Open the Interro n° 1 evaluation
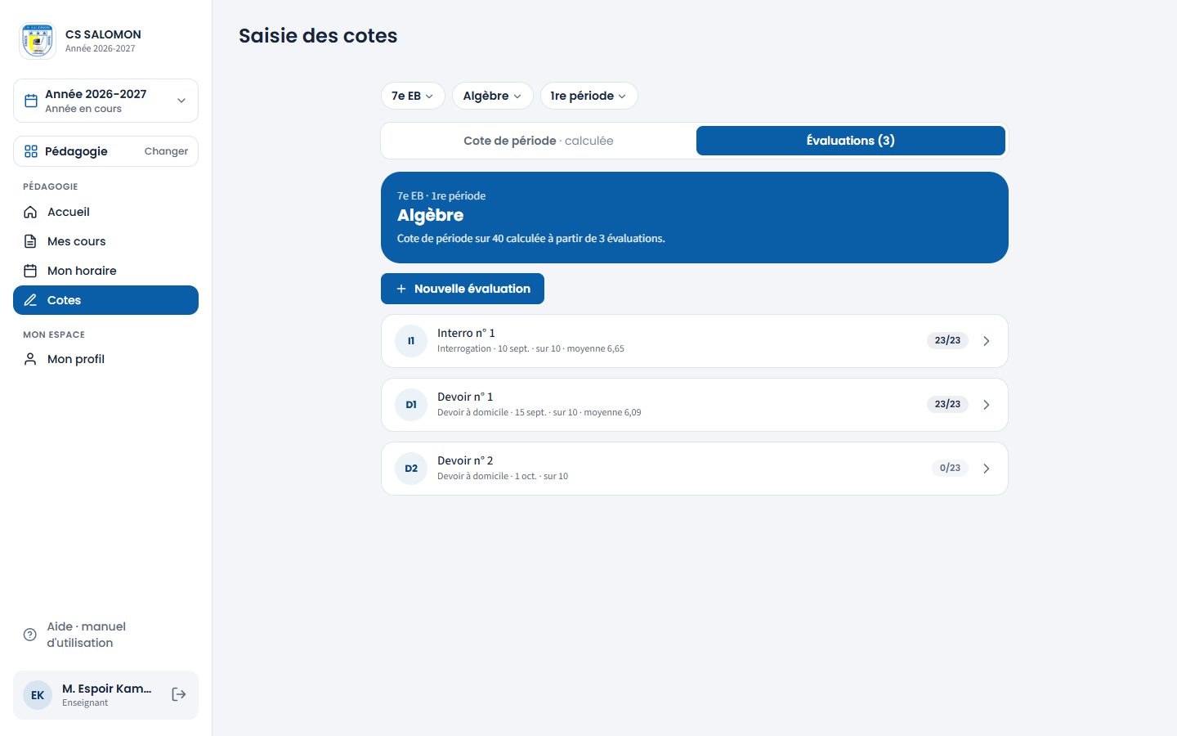Viewport: 1177px width, 736px height. pyautogui.click(x=695, y=341)
